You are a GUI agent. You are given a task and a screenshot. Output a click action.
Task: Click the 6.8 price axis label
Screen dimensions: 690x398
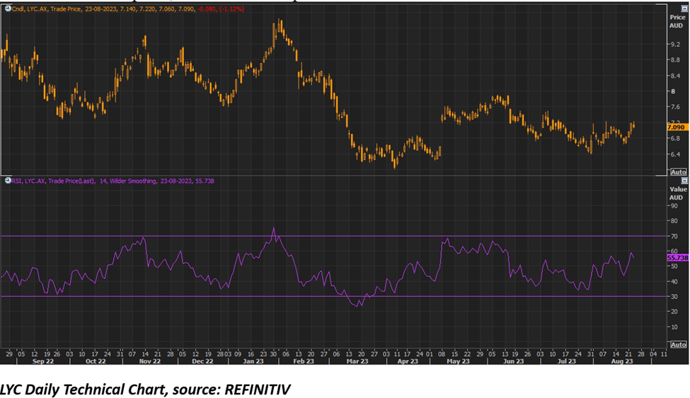tap(675, 138)
